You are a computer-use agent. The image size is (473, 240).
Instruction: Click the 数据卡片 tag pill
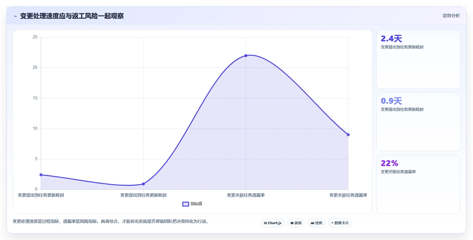pyautogui.click(x=340, y=223)
